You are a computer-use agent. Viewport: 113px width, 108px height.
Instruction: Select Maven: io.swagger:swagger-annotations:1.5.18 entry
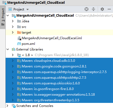[58, 95]
